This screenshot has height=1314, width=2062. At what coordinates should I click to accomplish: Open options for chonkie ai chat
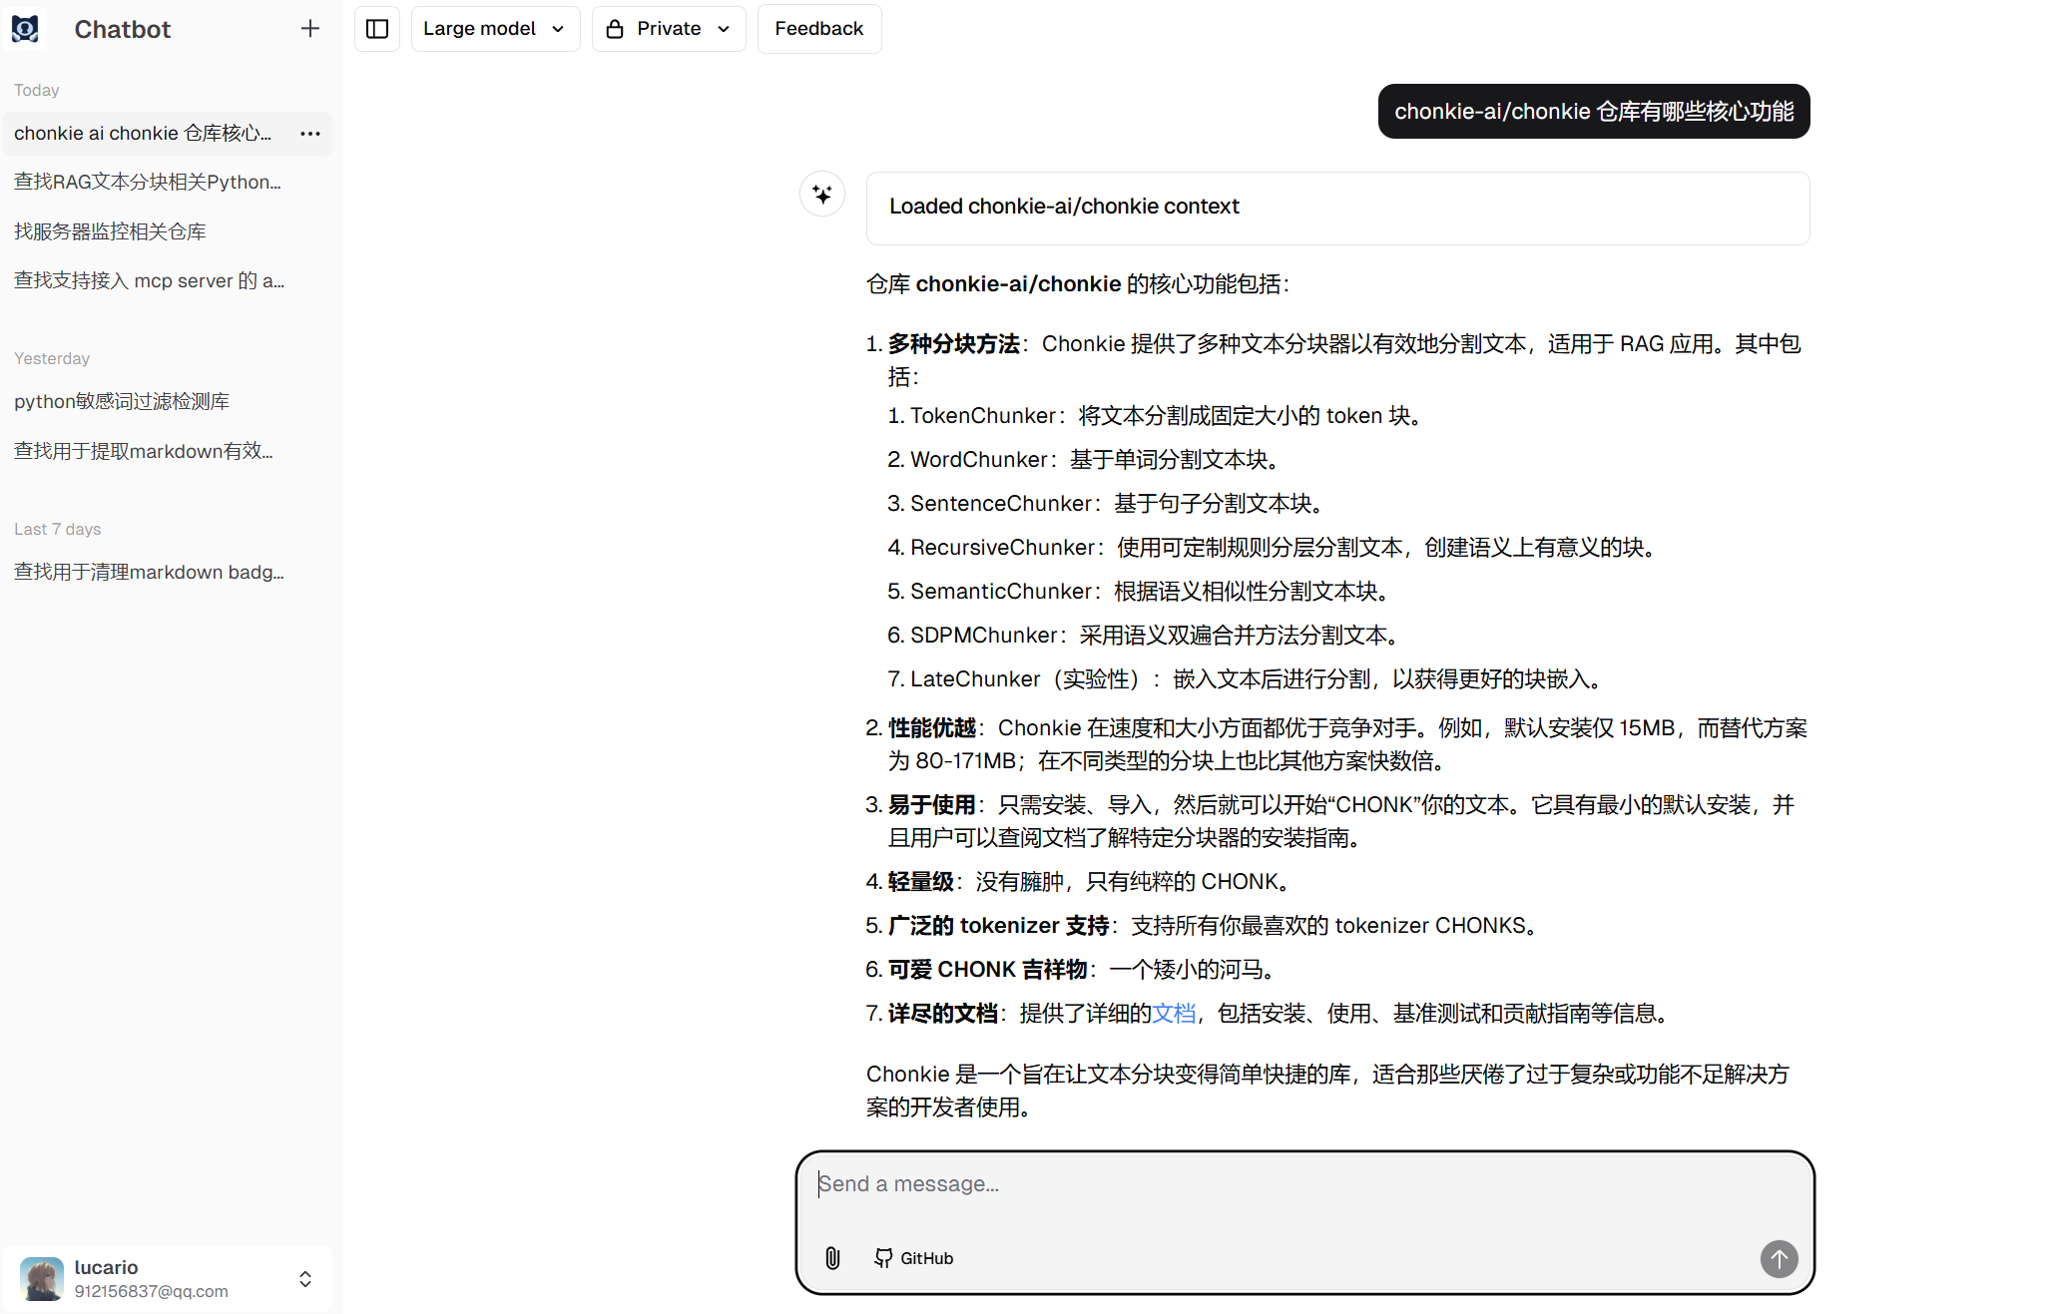pyautogui.click(x=310, y=134)
